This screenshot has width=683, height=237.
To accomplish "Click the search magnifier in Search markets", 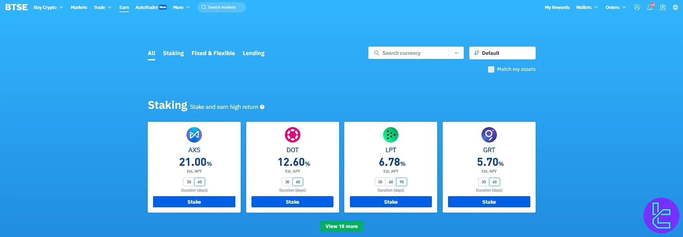I will [x=204, y=7].
